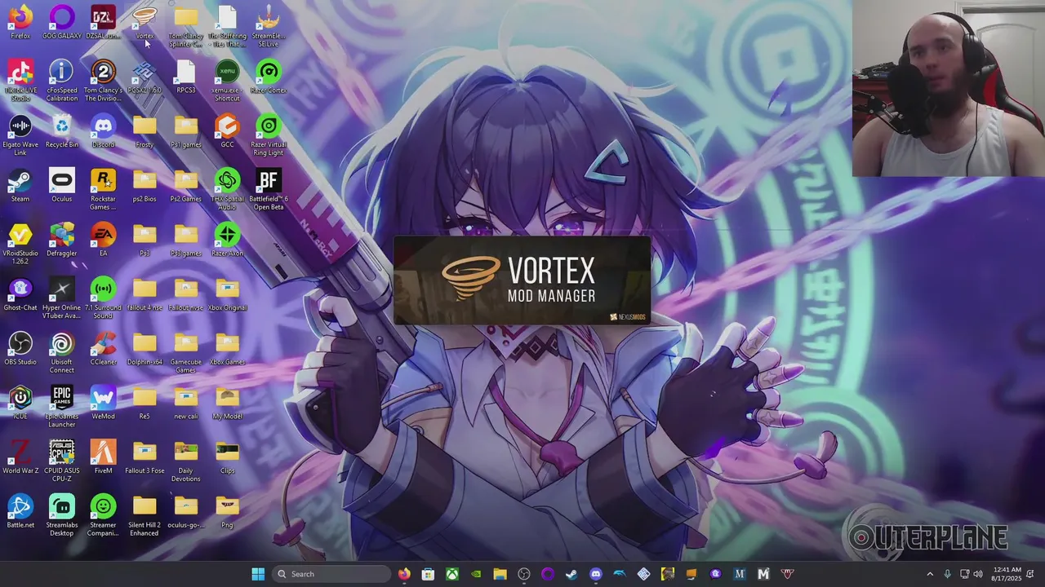1045x587 pixels.
Task: Select the My Model folder
Action: 227,403
